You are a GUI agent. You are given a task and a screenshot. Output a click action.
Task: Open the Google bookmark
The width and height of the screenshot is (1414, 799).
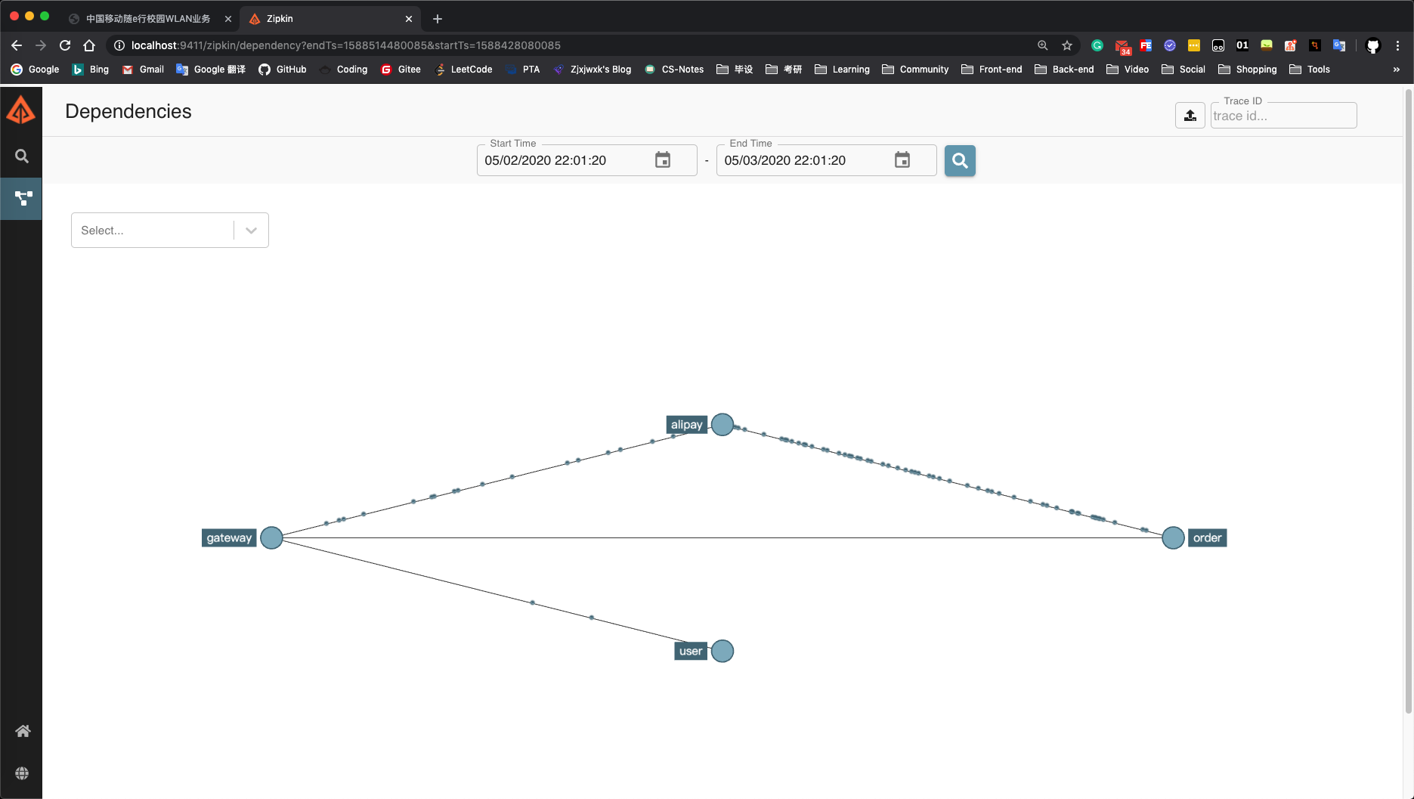(36, 69)
